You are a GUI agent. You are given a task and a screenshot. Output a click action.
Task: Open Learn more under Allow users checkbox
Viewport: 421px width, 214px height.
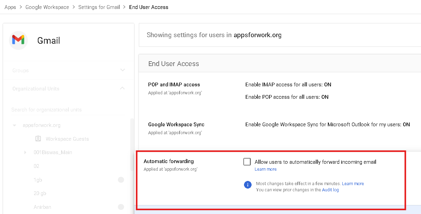point(266,169)
